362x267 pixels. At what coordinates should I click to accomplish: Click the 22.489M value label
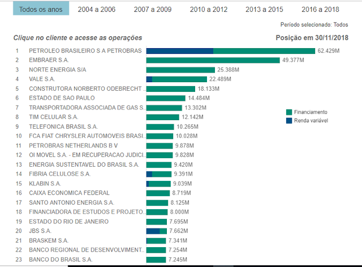click(220, 79)
